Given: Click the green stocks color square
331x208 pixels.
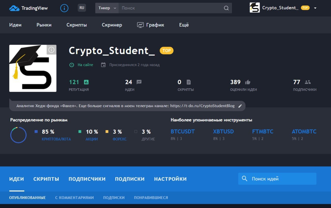Looking at the screenshot, I should point(80,132).
